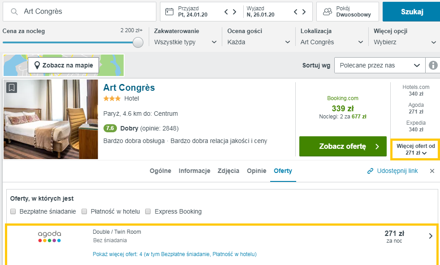Expand Więcej ofert od 271 zł
The height and width of the screenshot is (265, 440).
[415, 149]
